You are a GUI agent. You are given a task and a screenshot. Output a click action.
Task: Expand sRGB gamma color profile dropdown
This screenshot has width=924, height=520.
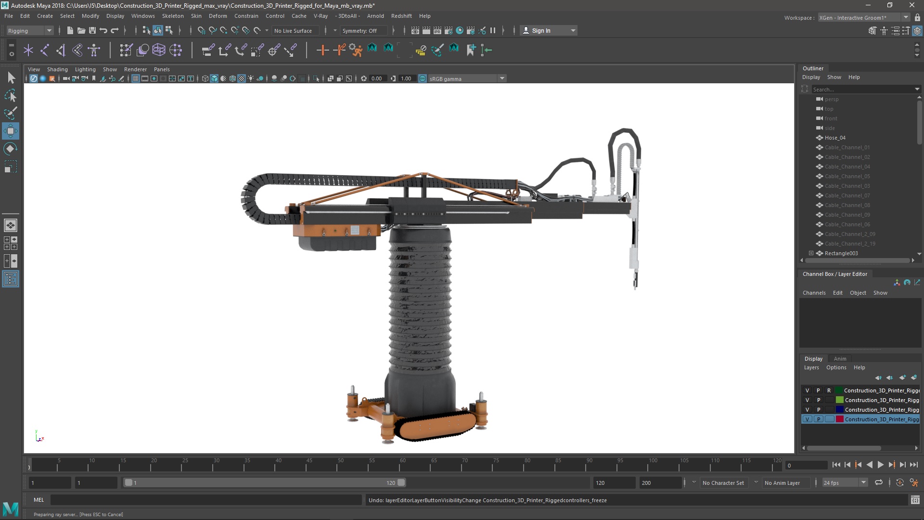point(502,78)
